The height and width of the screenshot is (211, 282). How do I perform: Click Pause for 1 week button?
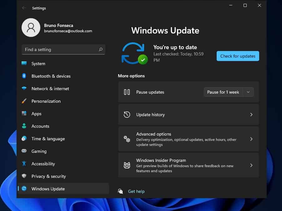223,92
